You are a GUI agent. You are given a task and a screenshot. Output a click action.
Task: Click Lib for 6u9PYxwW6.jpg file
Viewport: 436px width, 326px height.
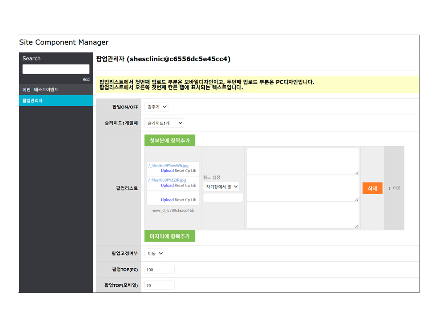coord(193,171)
